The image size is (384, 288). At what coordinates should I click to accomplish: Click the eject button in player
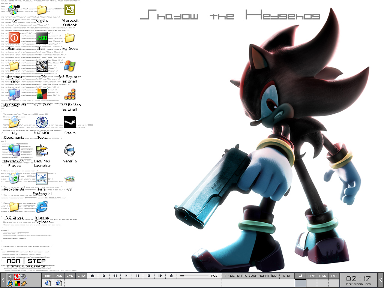point(171,276)
